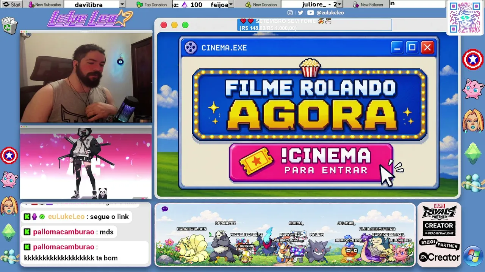This screenshot has height=272, width=485.
Task: Select the anime avatar window
Action: pyautogui.click(x=86, y=163)
